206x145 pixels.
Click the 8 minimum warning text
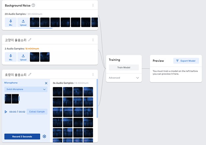pos(32,48)
